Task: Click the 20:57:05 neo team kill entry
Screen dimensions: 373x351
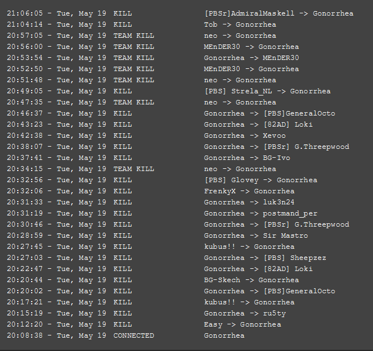Action: coord(240,36)
